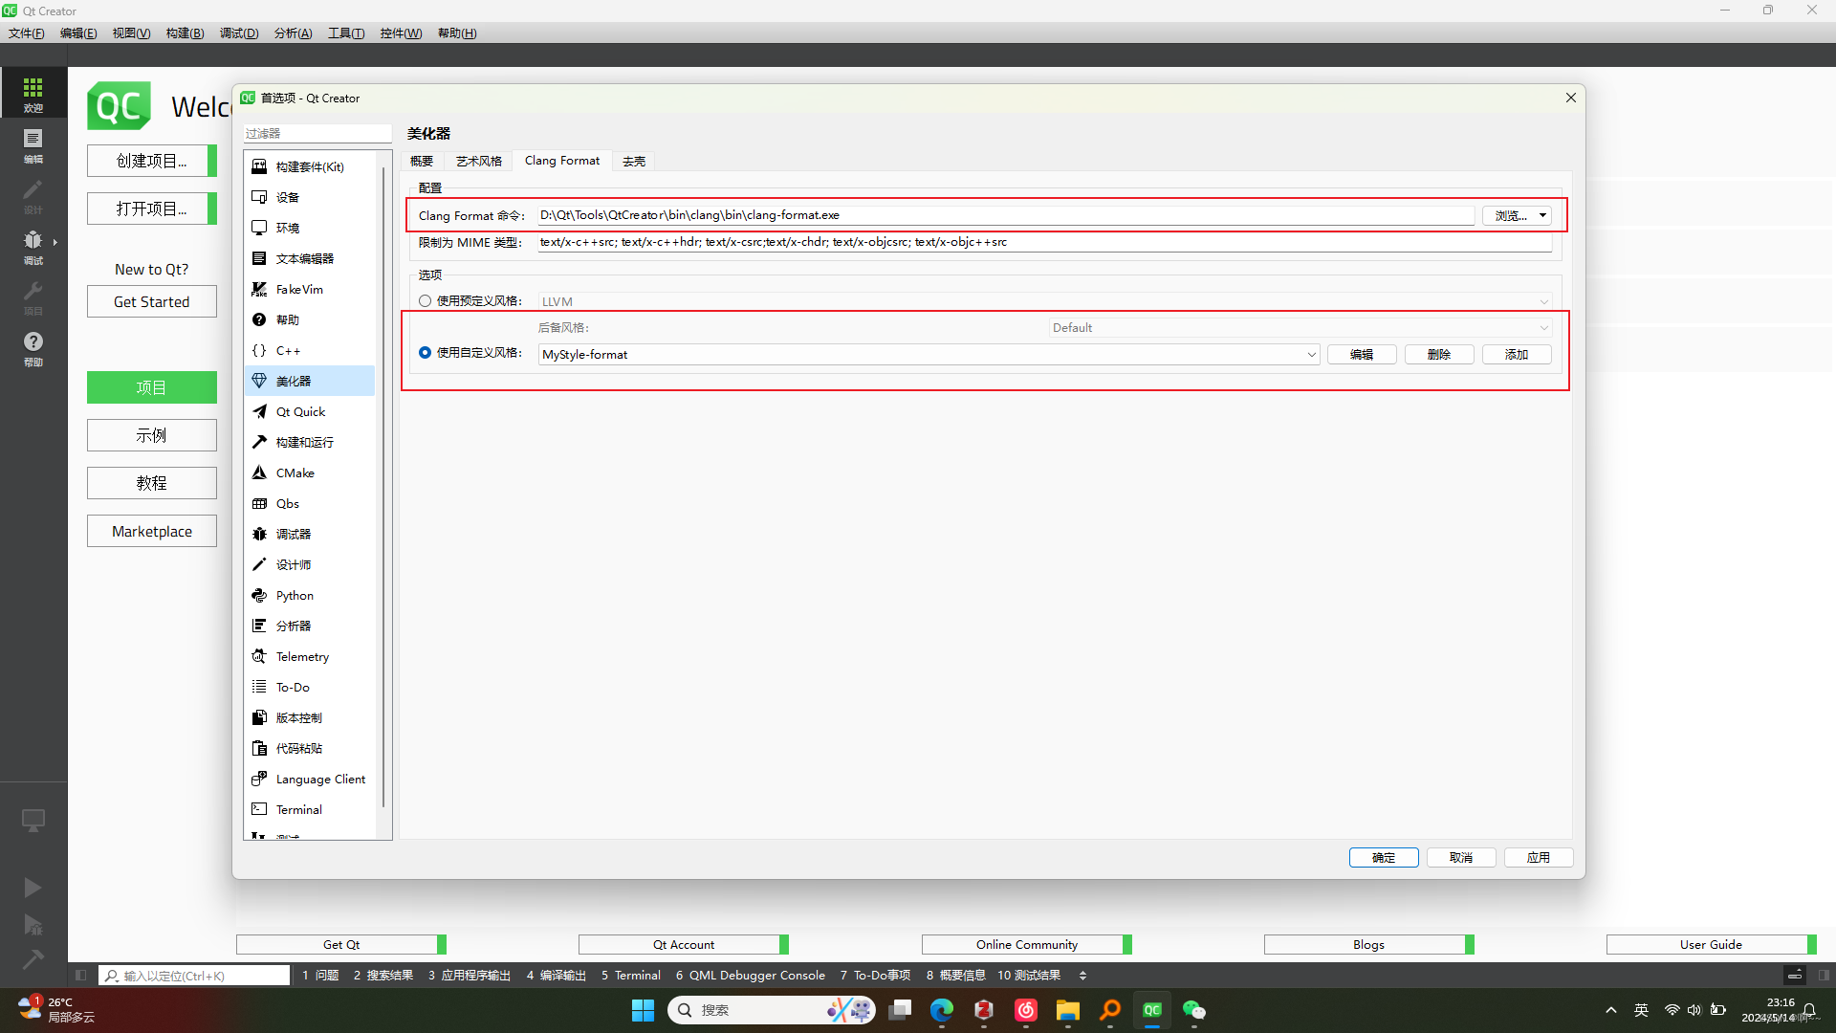
Task: Open the Qt Quick settings icon
Action: point(259,411)
